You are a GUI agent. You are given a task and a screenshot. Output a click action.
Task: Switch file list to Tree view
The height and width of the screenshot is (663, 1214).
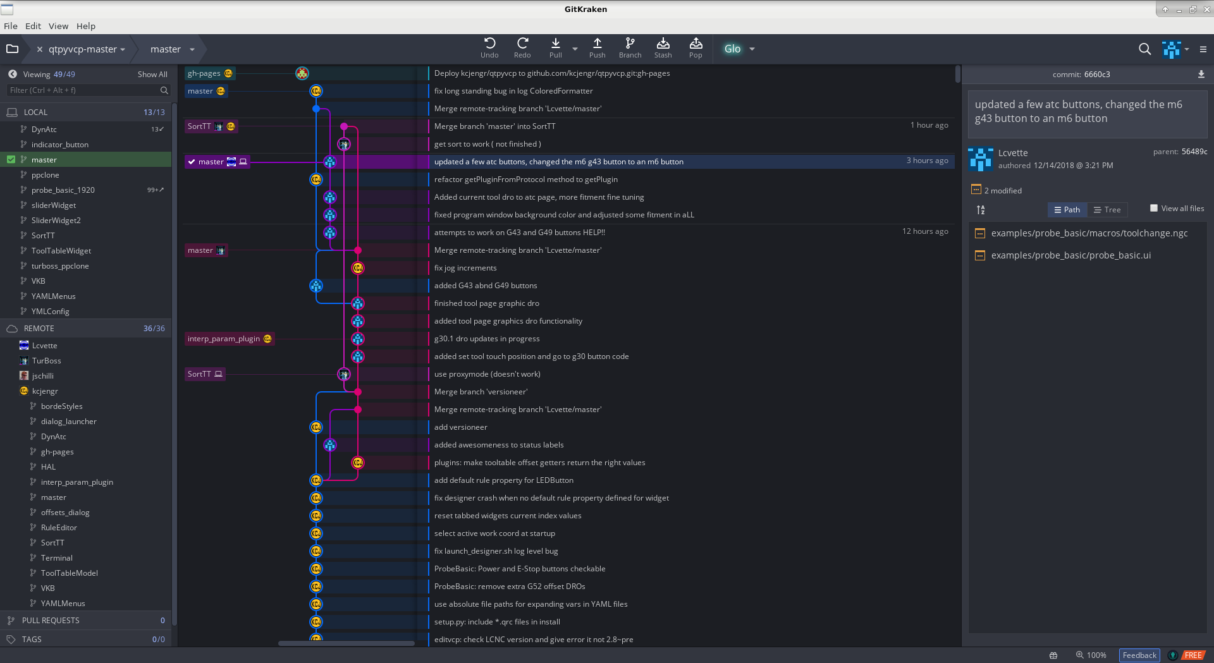(x=1107, y=210)
